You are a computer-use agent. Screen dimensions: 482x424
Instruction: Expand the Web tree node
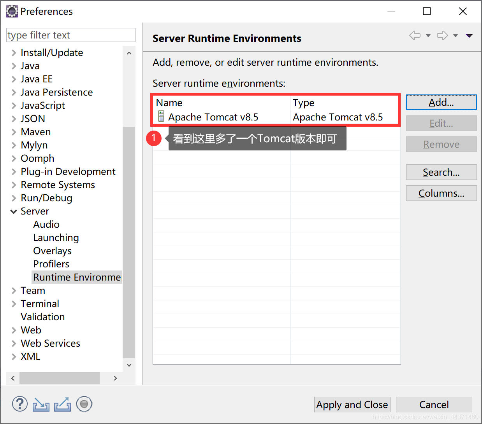click(14, 330)
